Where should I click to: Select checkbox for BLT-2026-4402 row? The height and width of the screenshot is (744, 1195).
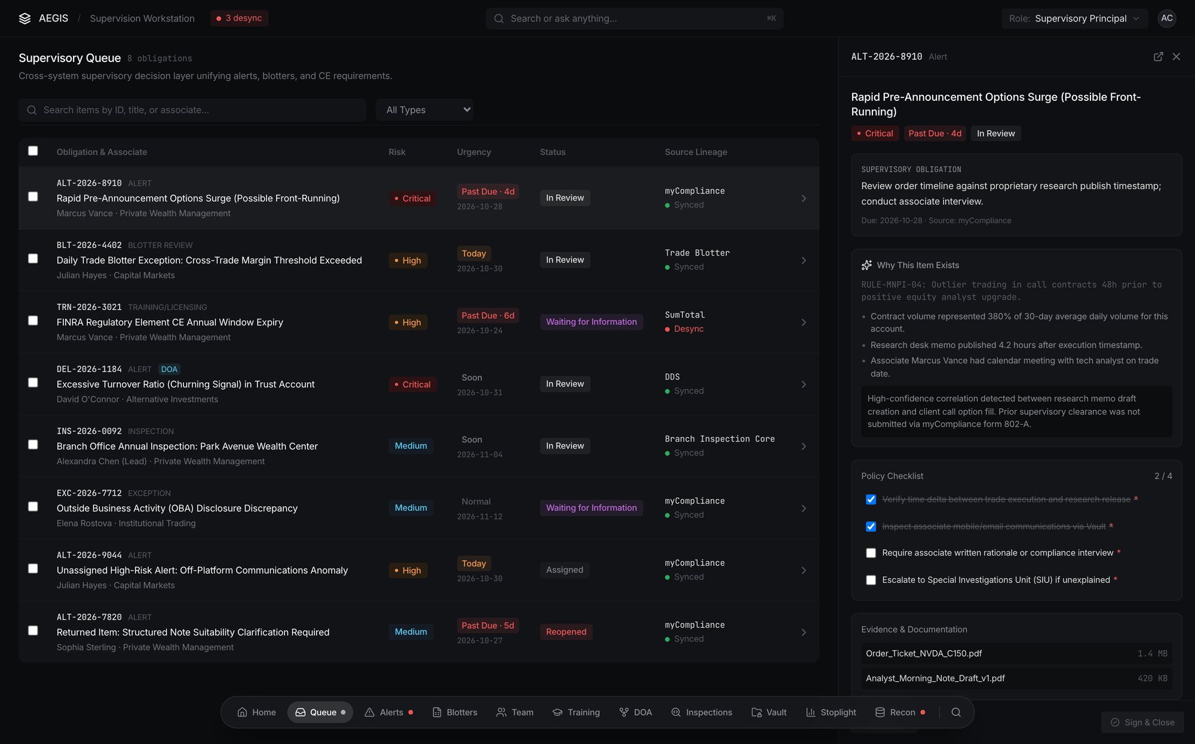click(x=33, y=259)
